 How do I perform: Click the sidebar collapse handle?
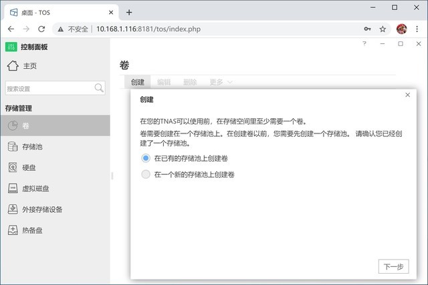112,176
